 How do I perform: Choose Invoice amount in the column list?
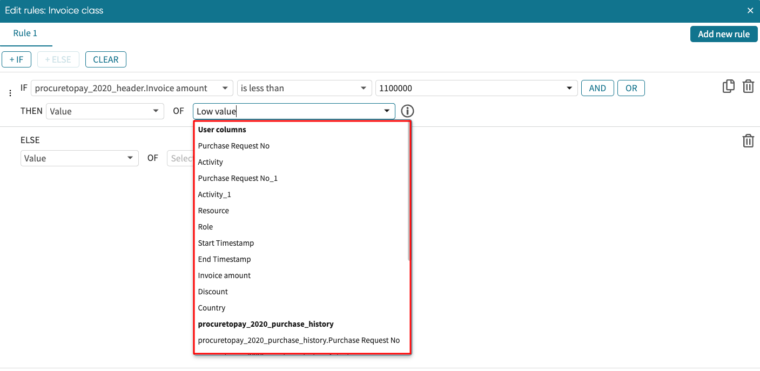tap(224, 275)
